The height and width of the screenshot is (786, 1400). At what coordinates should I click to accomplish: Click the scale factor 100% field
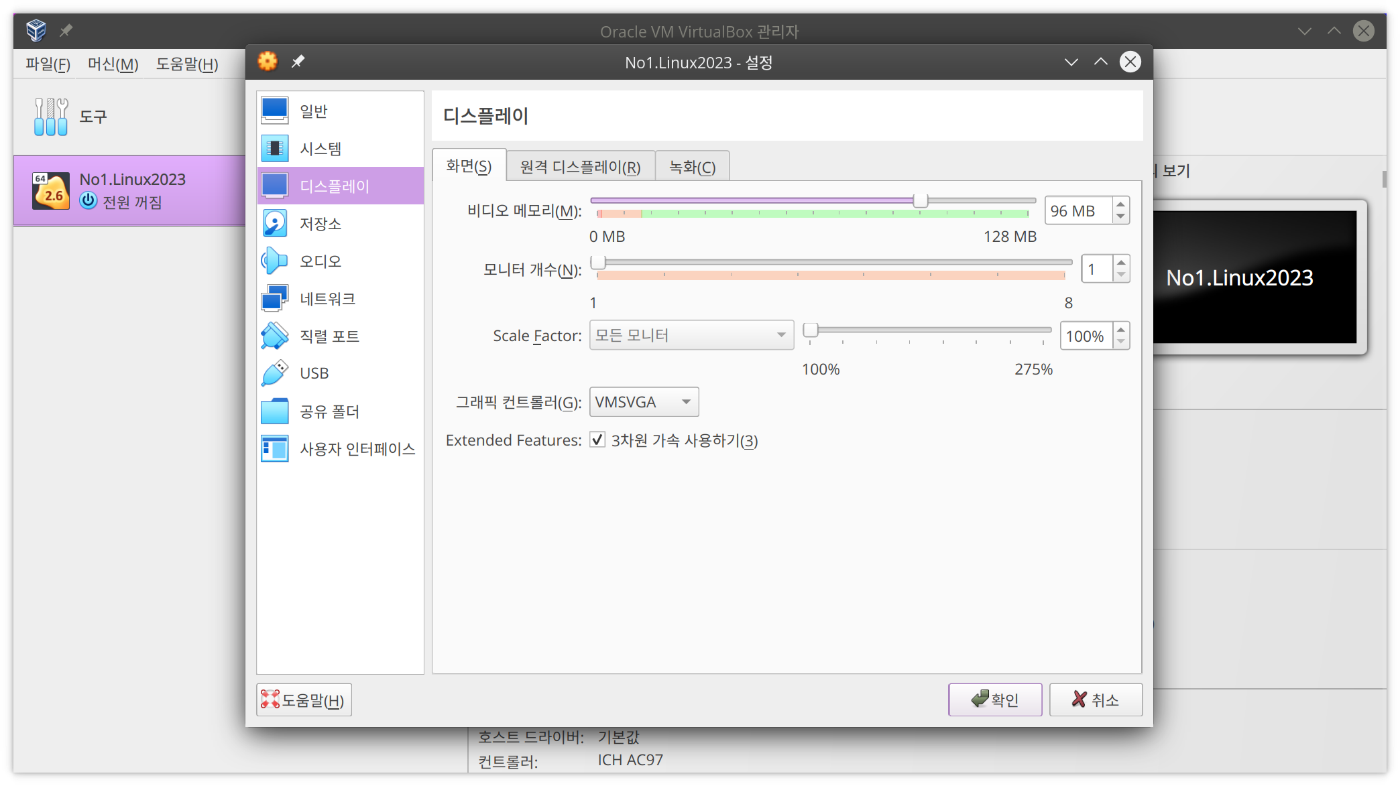coord(1087,336)
